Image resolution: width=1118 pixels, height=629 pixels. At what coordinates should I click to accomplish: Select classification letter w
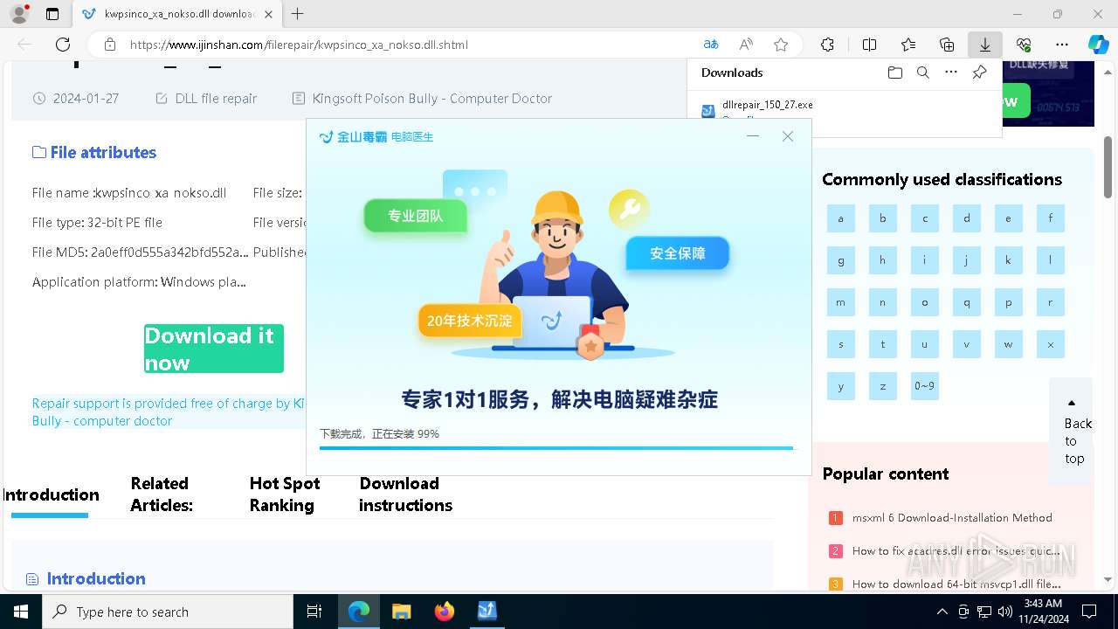(x=1009, y=344)
